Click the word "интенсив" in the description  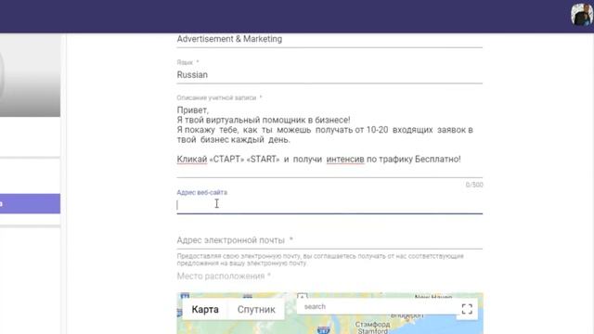(x=345, y=160)
